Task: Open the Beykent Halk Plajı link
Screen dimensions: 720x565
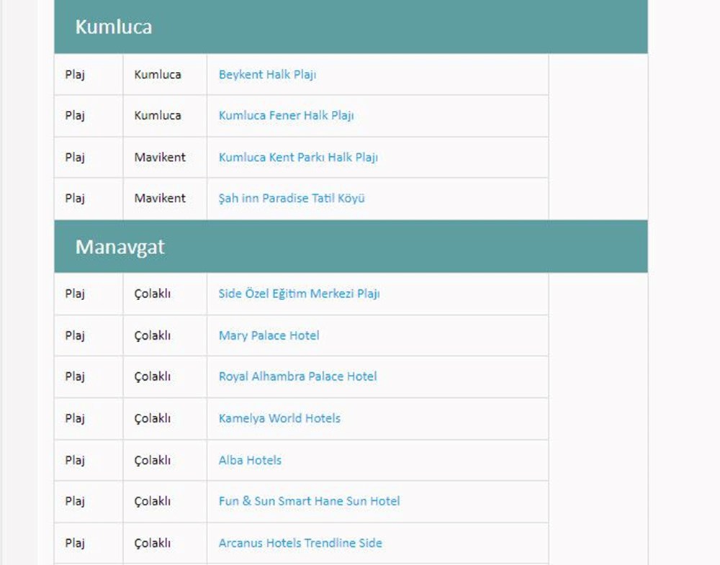Action: pyautogui.click(x=267, y=75)
